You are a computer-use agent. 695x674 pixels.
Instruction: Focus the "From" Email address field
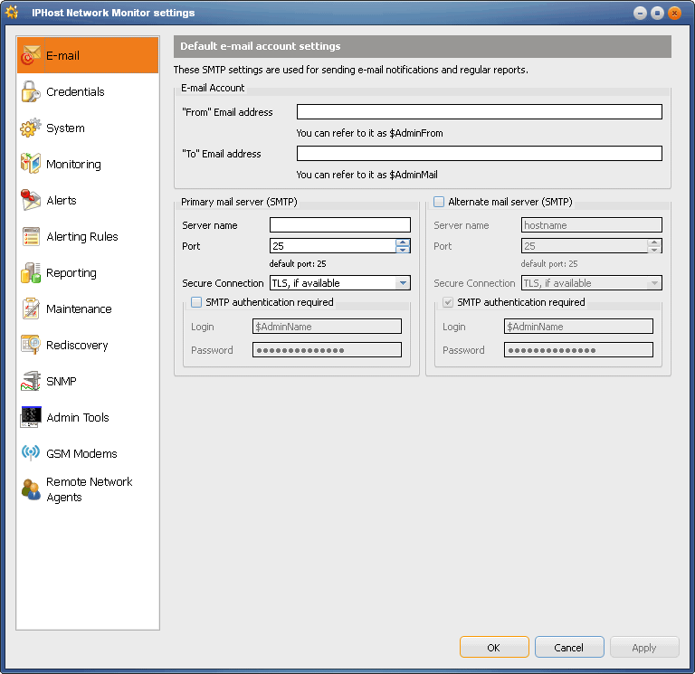coord(479,111)
